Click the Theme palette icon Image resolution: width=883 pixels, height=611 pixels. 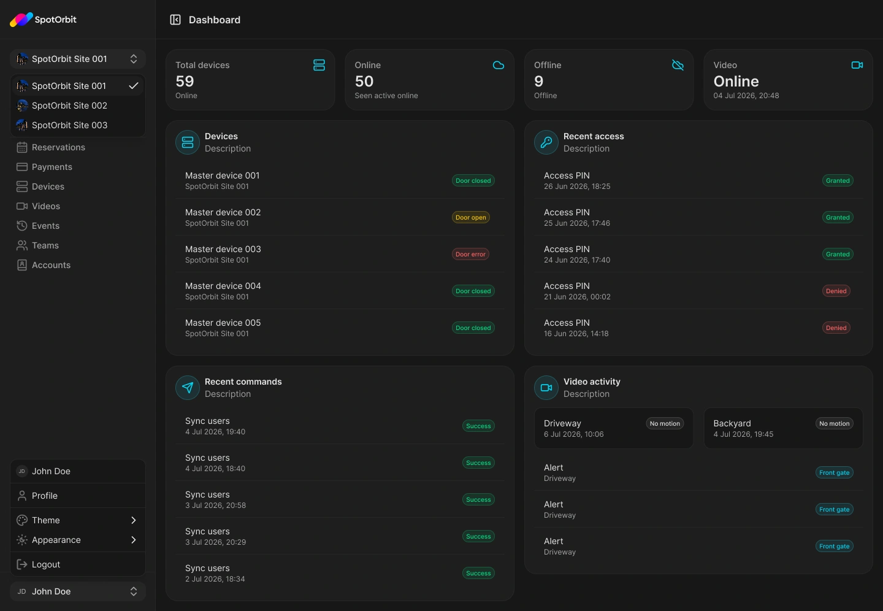pyautogui.click(x=22, y=520)
